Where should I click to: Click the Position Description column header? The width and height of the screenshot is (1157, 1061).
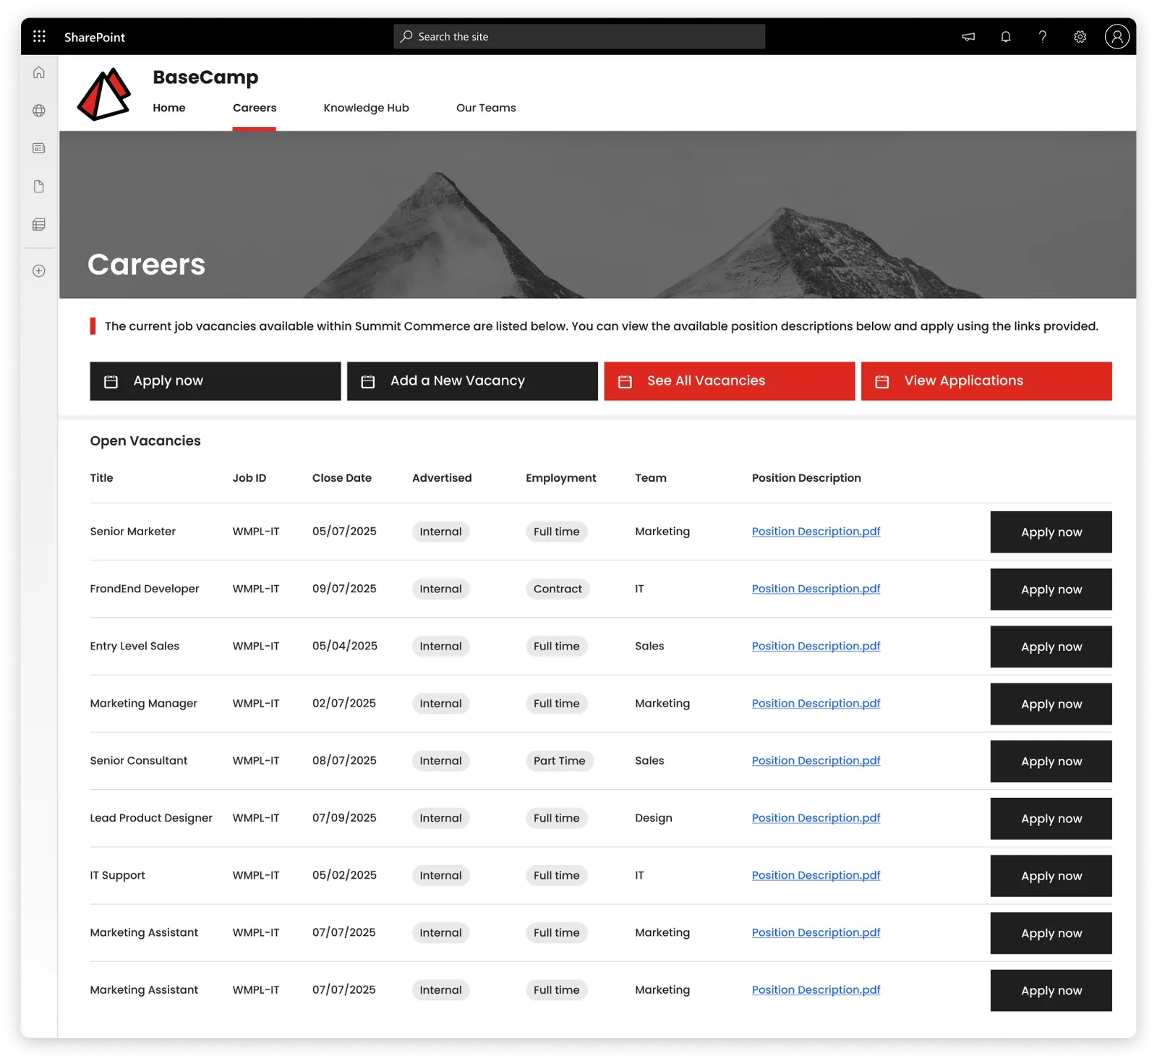pos(806,478)
